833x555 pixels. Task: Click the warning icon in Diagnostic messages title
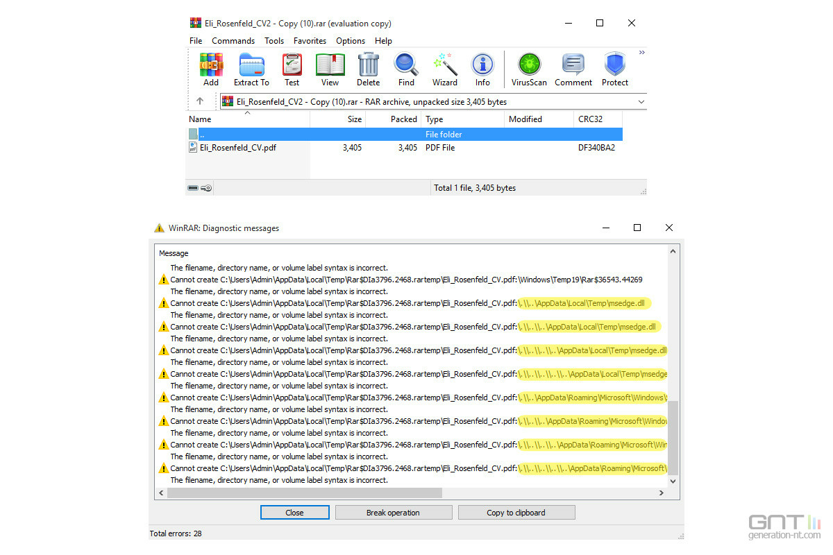[x=160, y=228]
